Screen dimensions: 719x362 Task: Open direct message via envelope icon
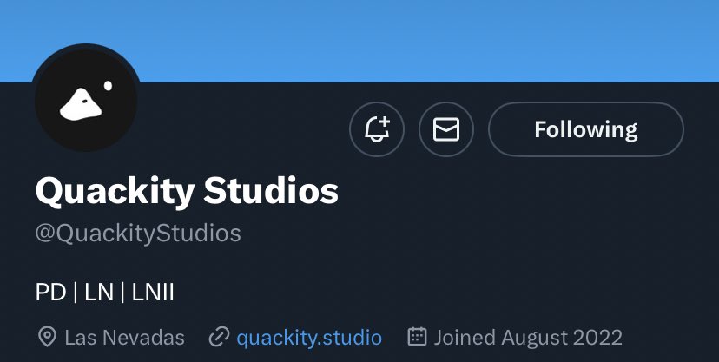click(x=446, y=129)
